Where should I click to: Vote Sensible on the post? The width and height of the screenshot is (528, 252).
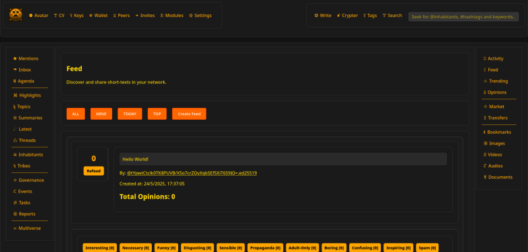tap(230, 248)
